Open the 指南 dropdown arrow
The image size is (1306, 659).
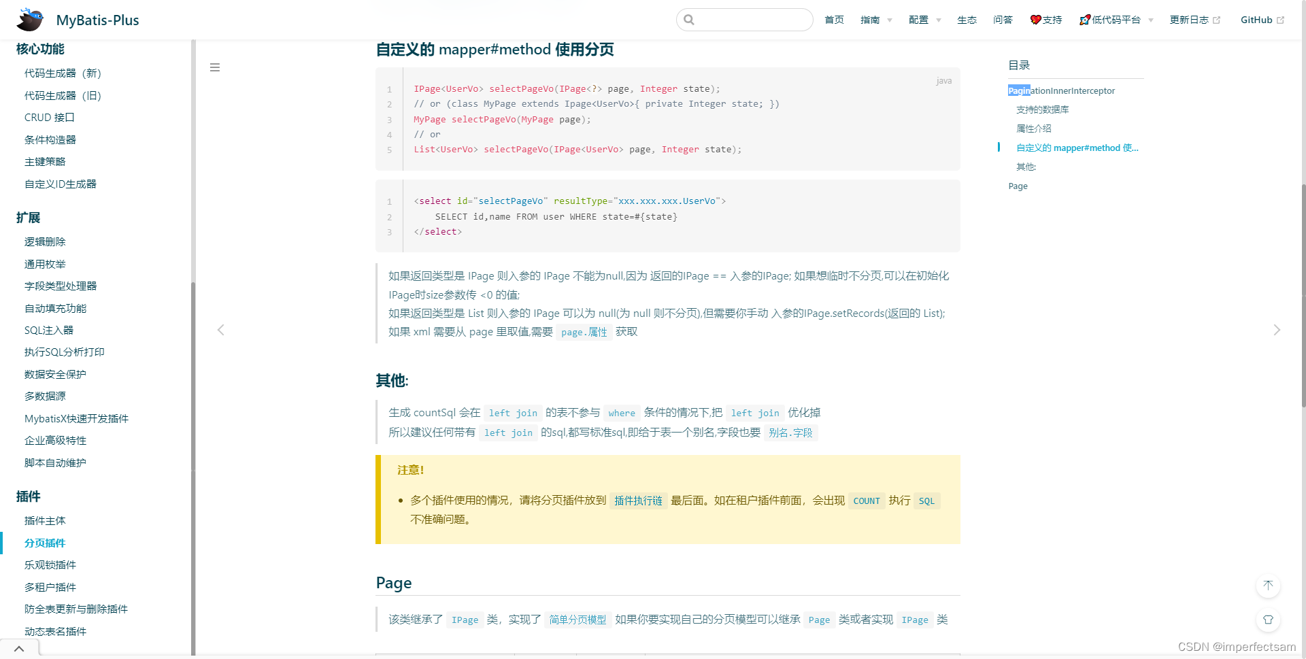click(889, 20)
